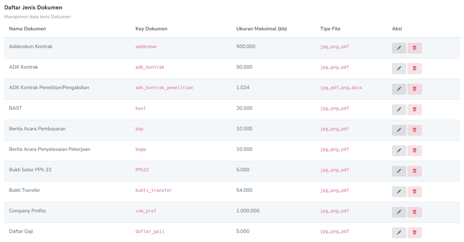Click the Nama Dokumen column header
This screenshot has height=242, width=464.
pos(28,29)
